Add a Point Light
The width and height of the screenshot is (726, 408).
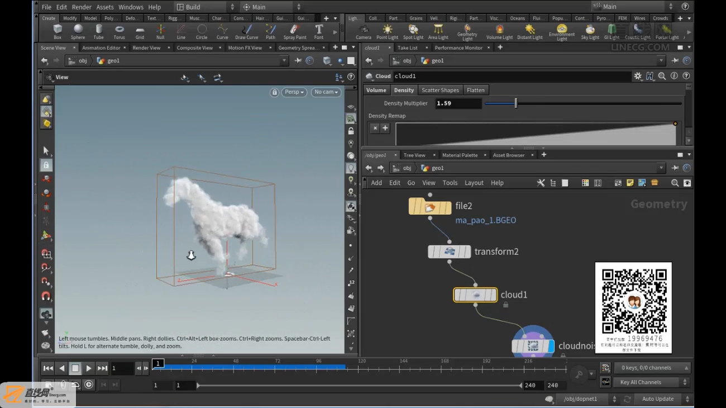388,32
